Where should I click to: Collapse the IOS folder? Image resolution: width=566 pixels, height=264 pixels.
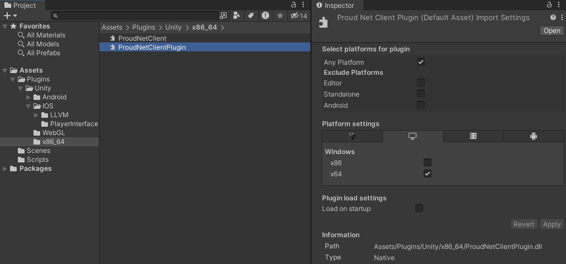point(29,106)
